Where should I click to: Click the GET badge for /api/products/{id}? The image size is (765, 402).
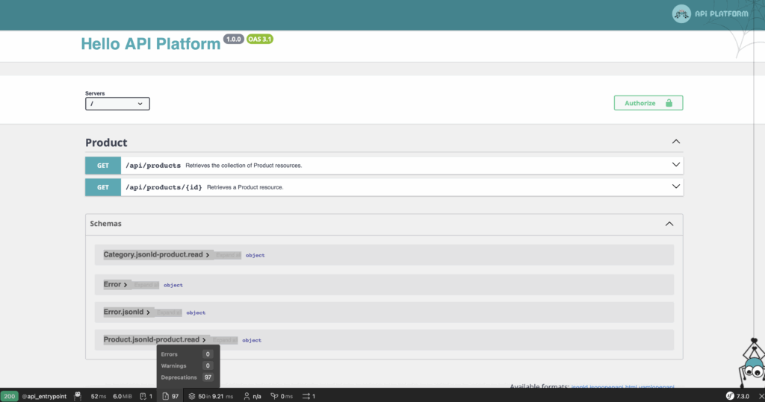[103, 187]
